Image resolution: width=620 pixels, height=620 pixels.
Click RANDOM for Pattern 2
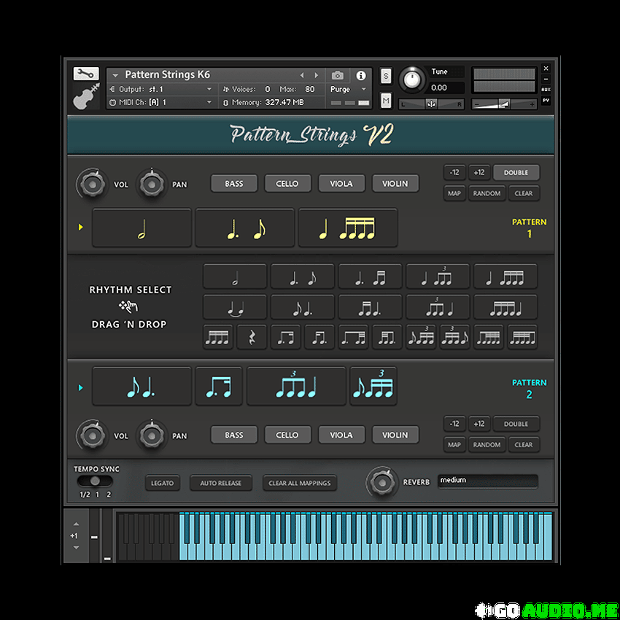(487, 445)
